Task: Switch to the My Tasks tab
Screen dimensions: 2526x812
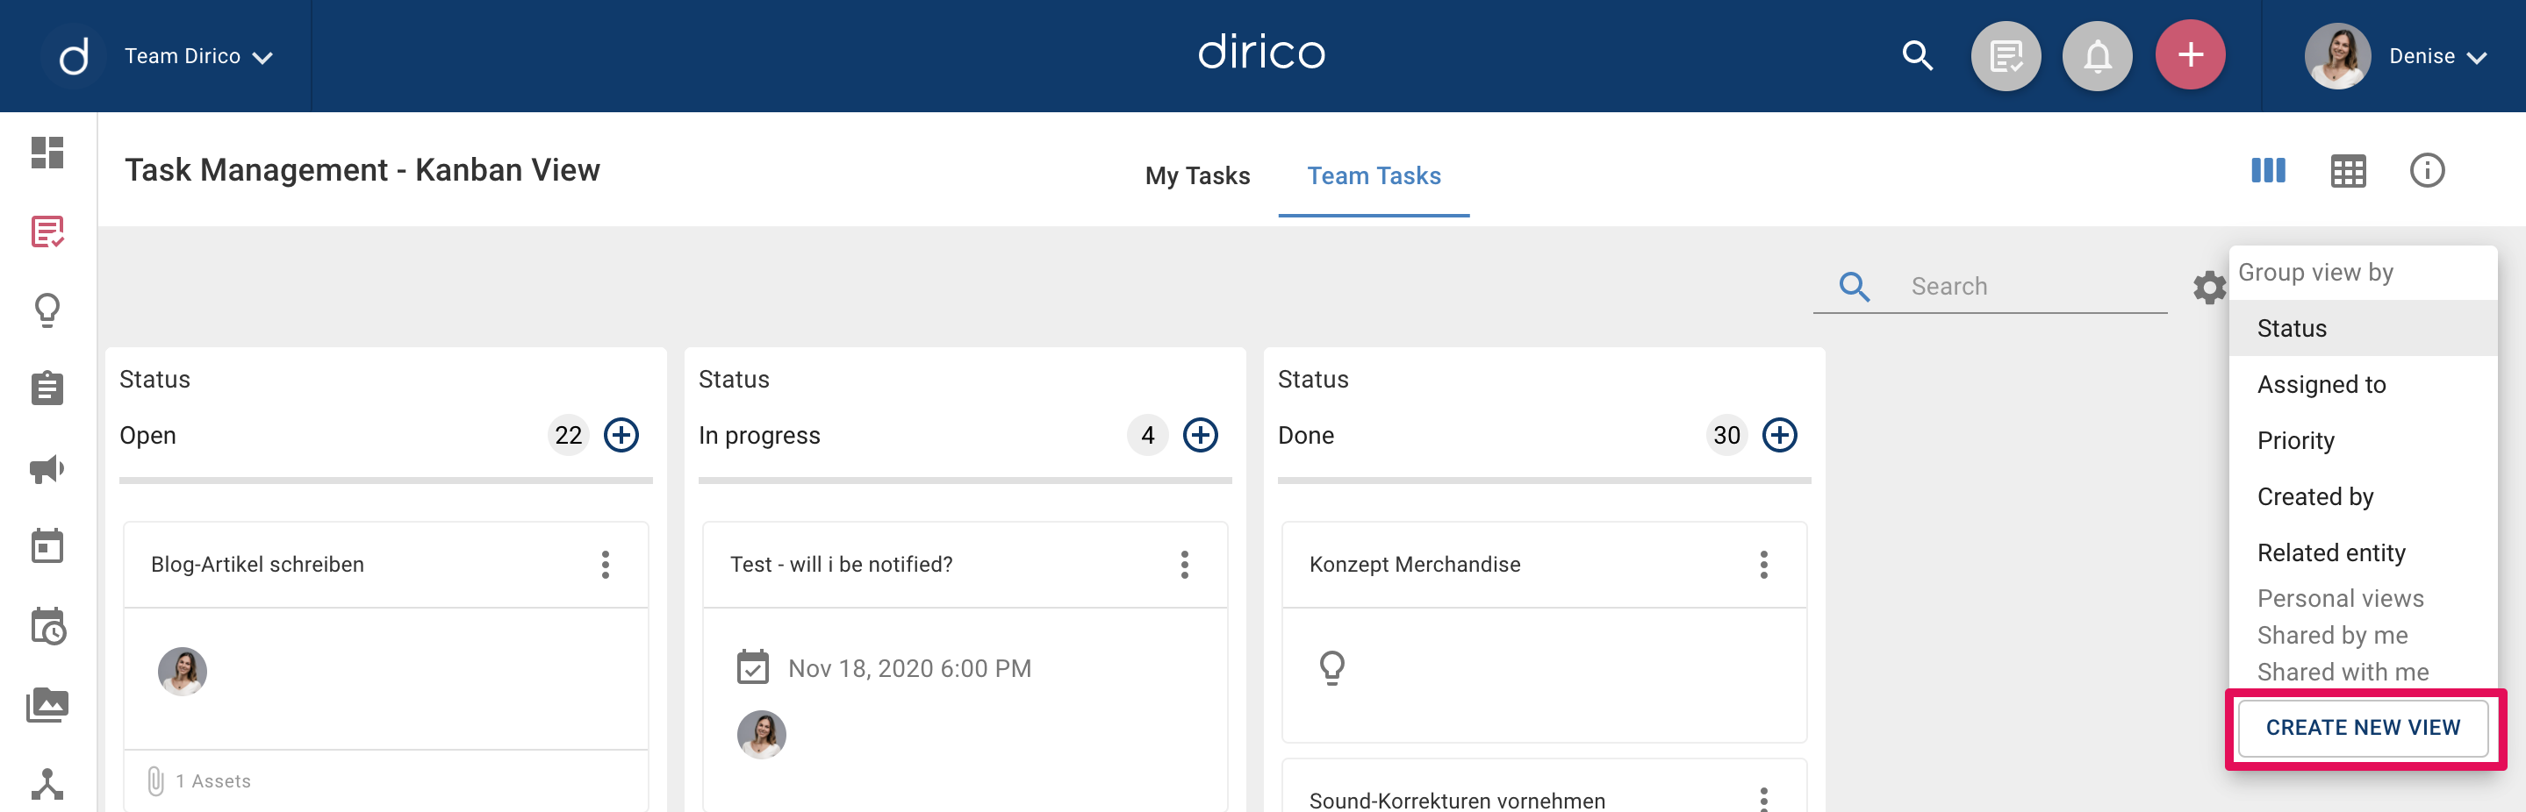Action: (x=1197, y=175)
